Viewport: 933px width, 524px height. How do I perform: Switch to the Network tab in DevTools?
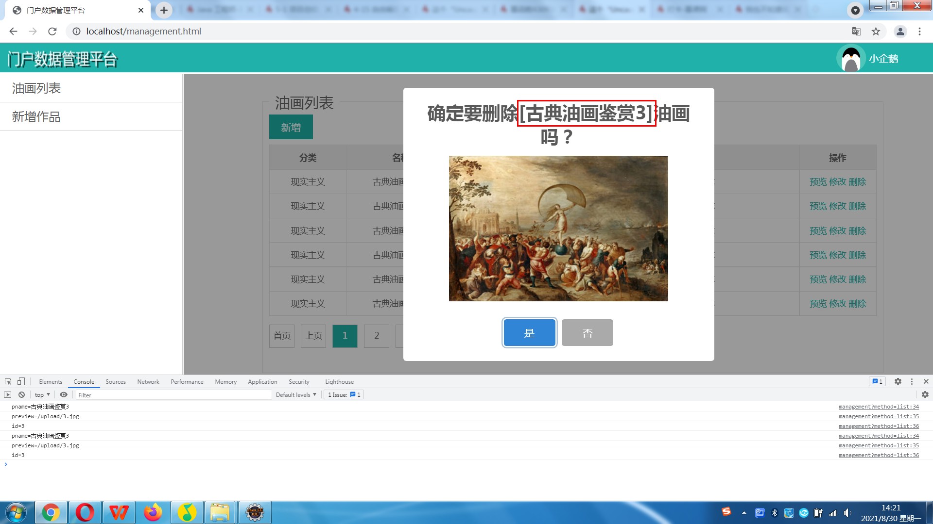(148, 382)
